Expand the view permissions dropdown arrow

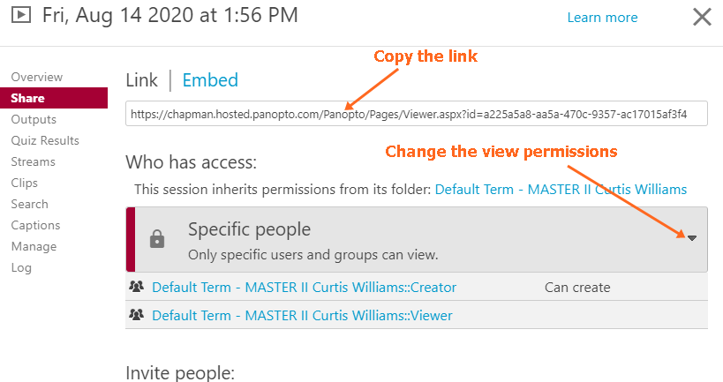click(692, 238)
